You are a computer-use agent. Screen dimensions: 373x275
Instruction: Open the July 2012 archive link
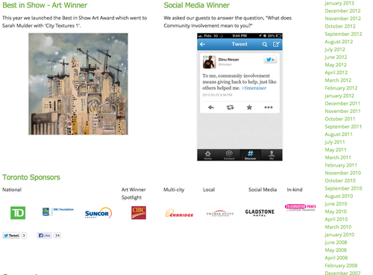click(335, 49)
